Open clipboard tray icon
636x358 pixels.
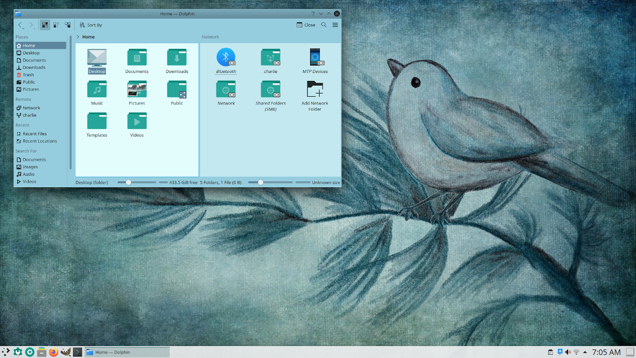pos(550,352)
